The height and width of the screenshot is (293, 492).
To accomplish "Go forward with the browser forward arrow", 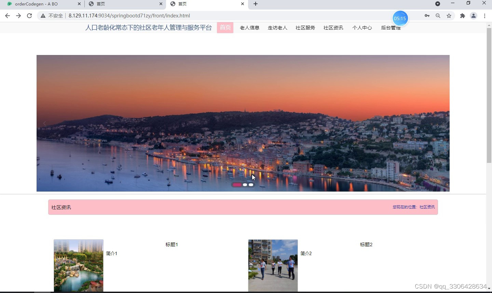I will point(18,16).
